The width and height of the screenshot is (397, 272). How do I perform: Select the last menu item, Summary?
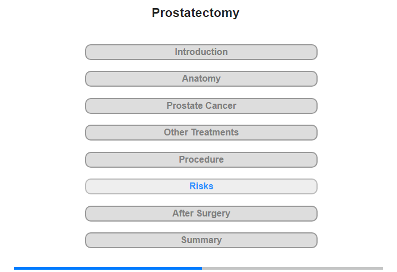[x=201, y=240]
